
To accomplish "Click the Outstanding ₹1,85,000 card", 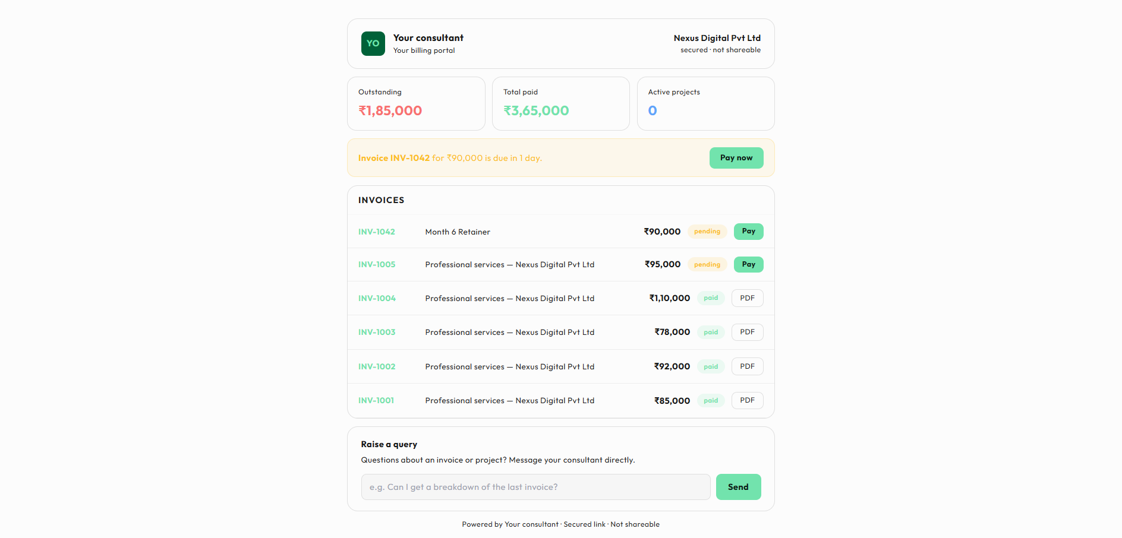I will click(x=416, y=103).
